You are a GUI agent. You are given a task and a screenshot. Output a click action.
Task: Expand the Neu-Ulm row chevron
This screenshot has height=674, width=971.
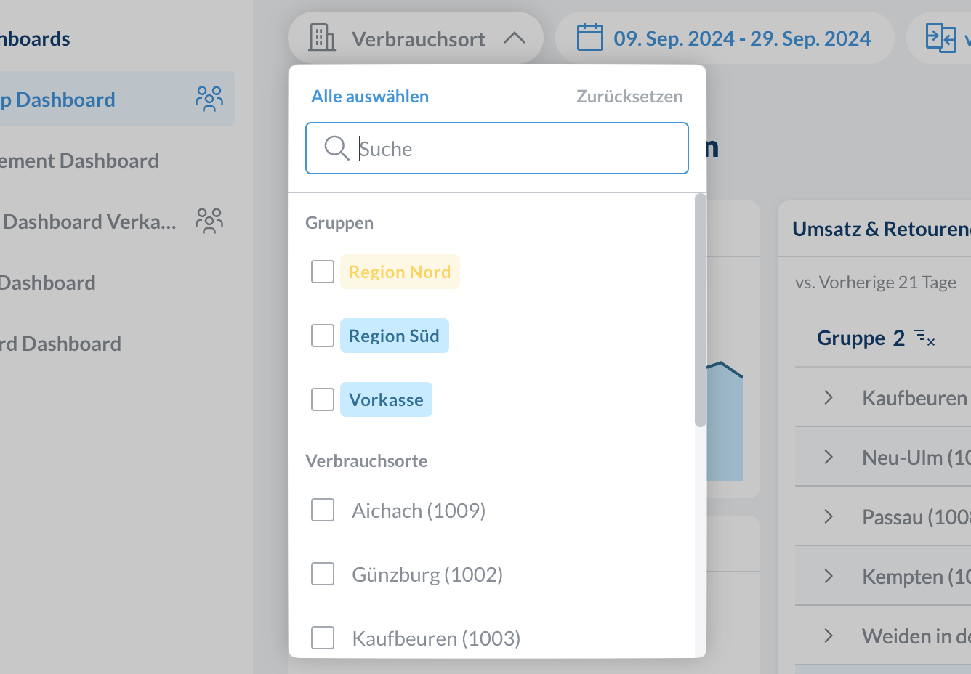click(x=829, y=457)
